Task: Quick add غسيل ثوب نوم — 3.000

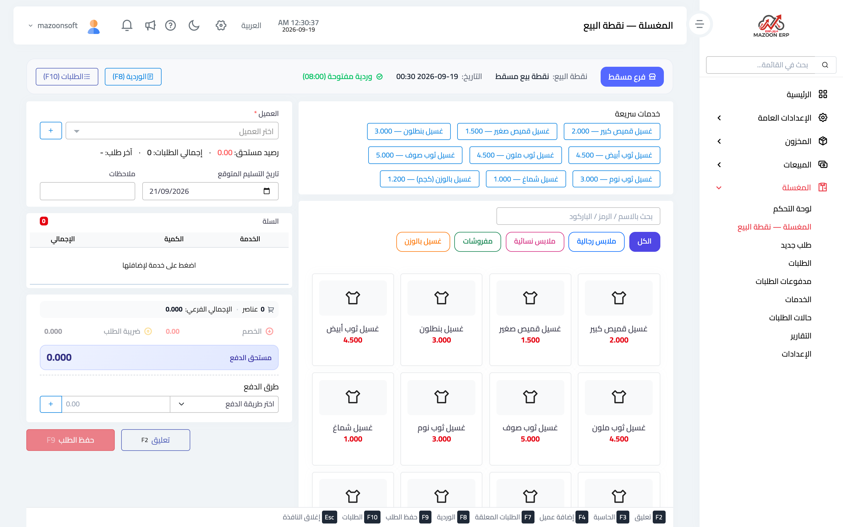Action: pos(616,179)
